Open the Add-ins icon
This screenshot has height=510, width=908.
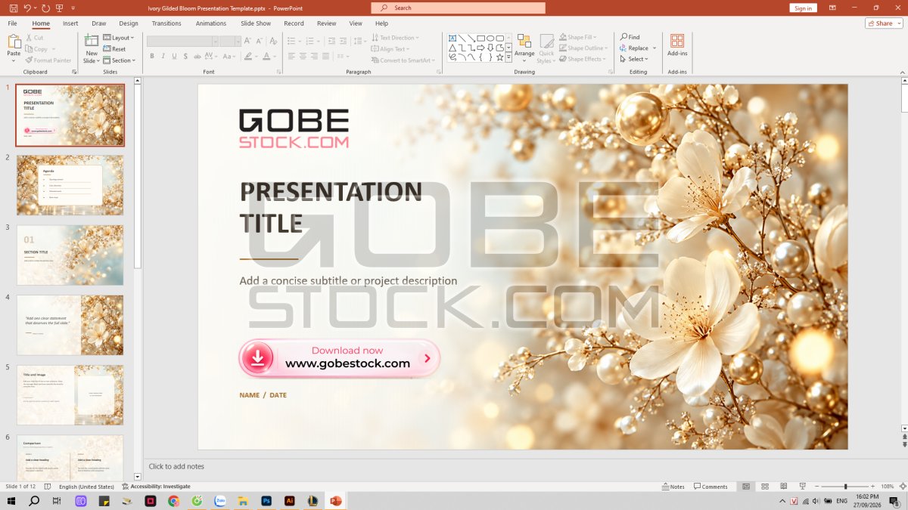677,41
